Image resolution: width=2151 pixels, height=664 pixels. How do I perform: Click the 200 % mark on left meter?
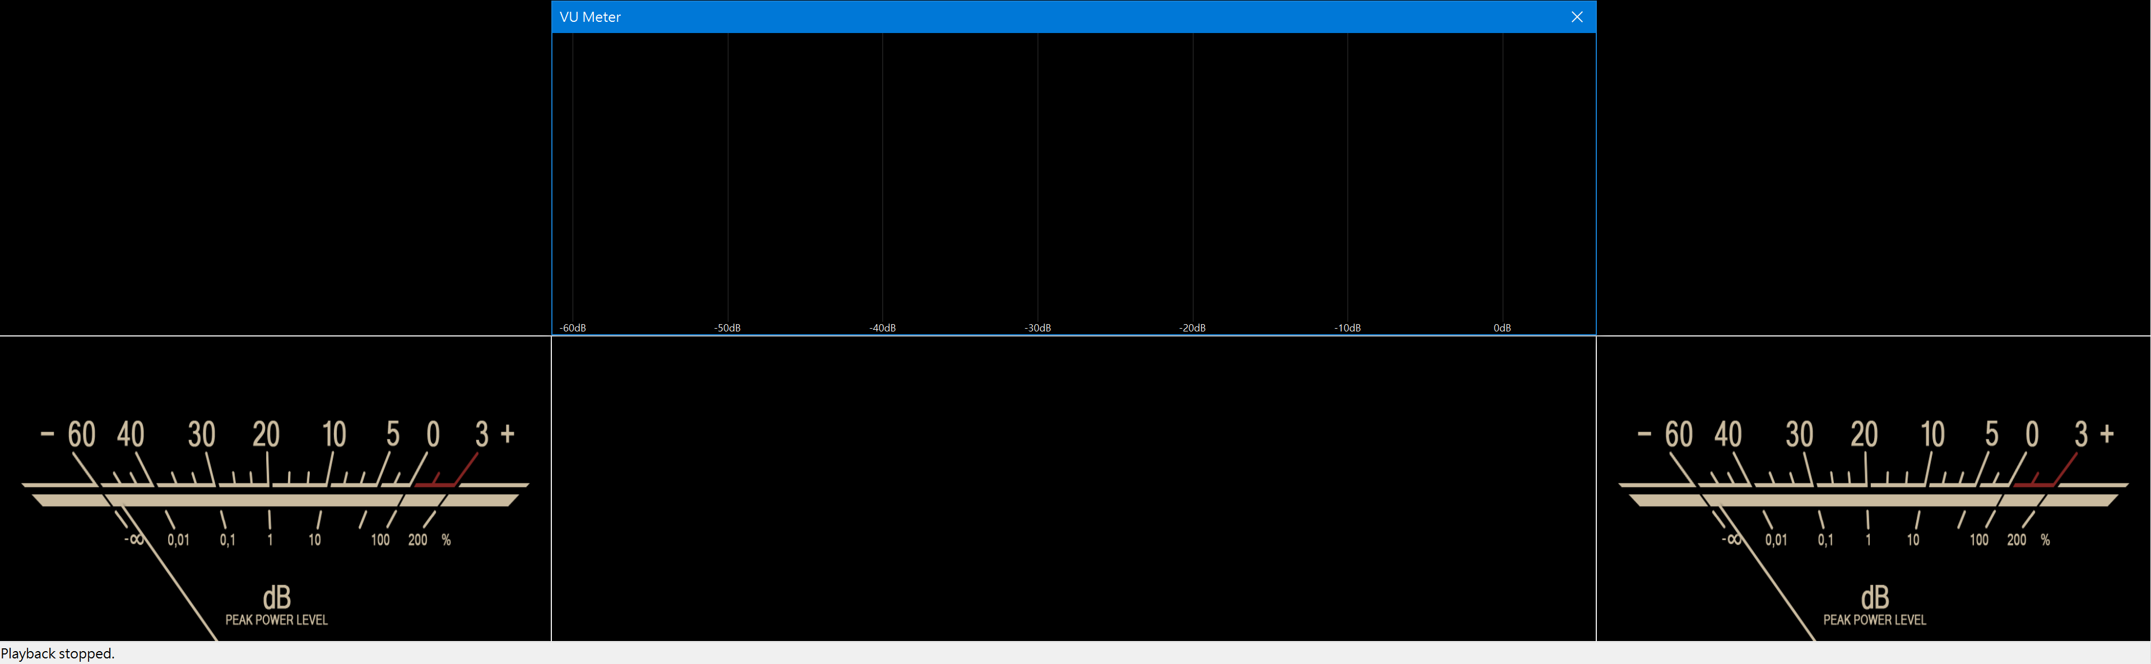pyautogui.click(x=417, y=540)
